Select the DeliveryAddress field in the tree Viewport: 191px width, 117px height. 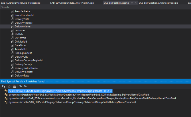pyautogui.click(x=23, y=23)
